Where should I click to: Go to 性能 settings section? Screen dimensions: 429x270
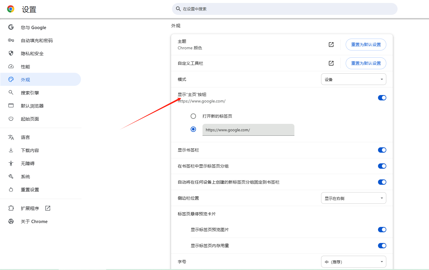tap(40, 67)
